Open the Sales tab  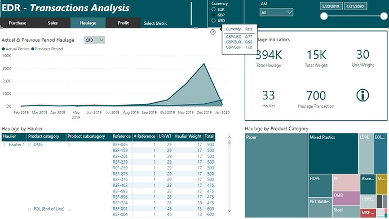click(52, 23)
